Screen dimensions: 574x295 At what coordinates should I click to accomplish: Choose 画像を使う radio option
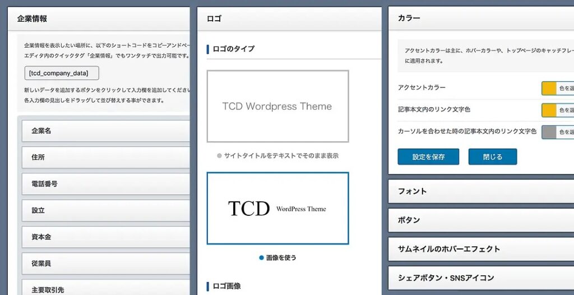(x=278, y=257)
